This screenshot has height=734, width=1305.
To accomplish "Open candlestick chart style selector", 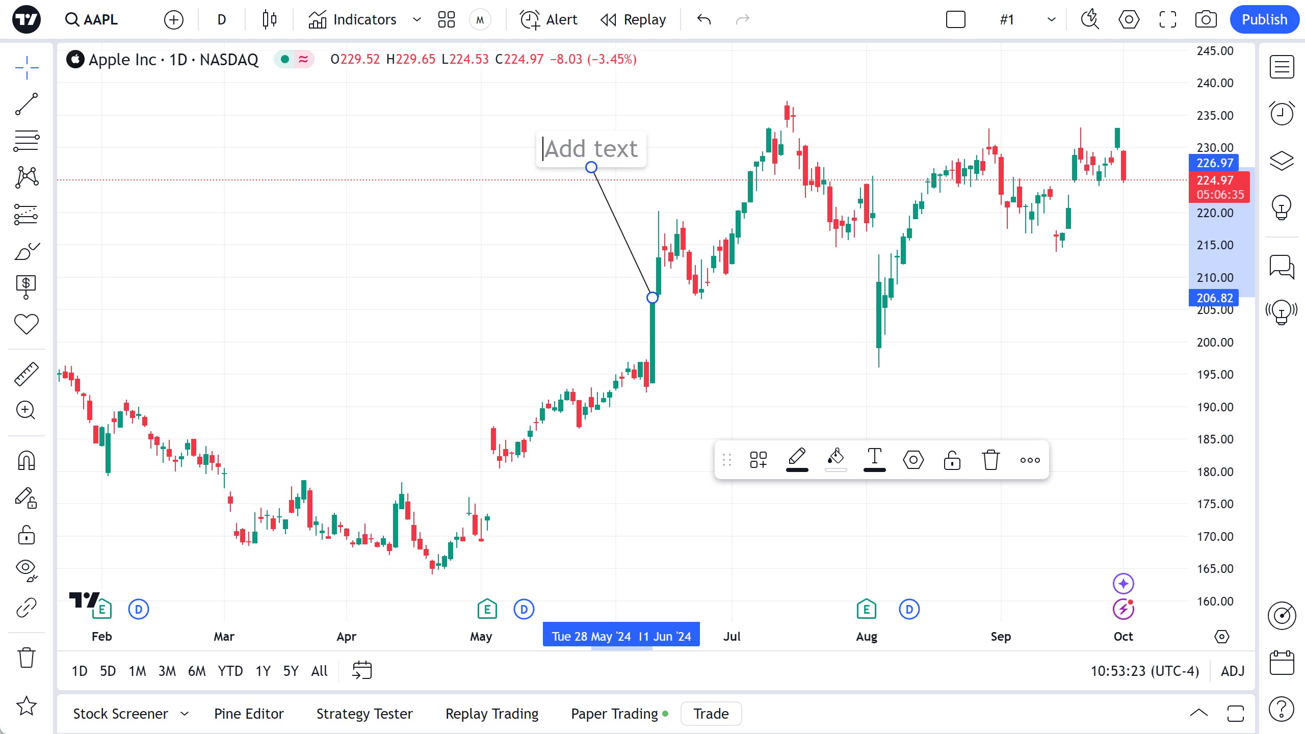I will [269, 20].
